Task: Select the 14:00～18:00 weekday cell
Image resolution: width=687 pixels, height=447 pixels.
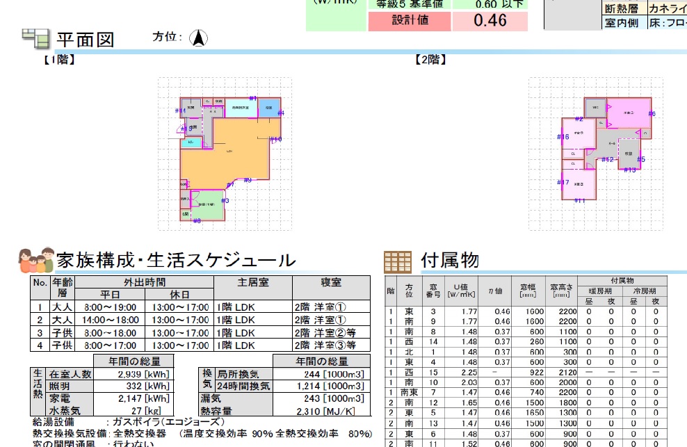Action: pos(110,320)
